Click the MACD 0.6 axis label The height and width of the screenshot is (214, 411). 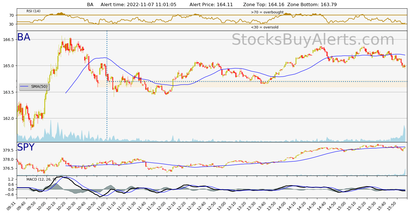[11, 184]
